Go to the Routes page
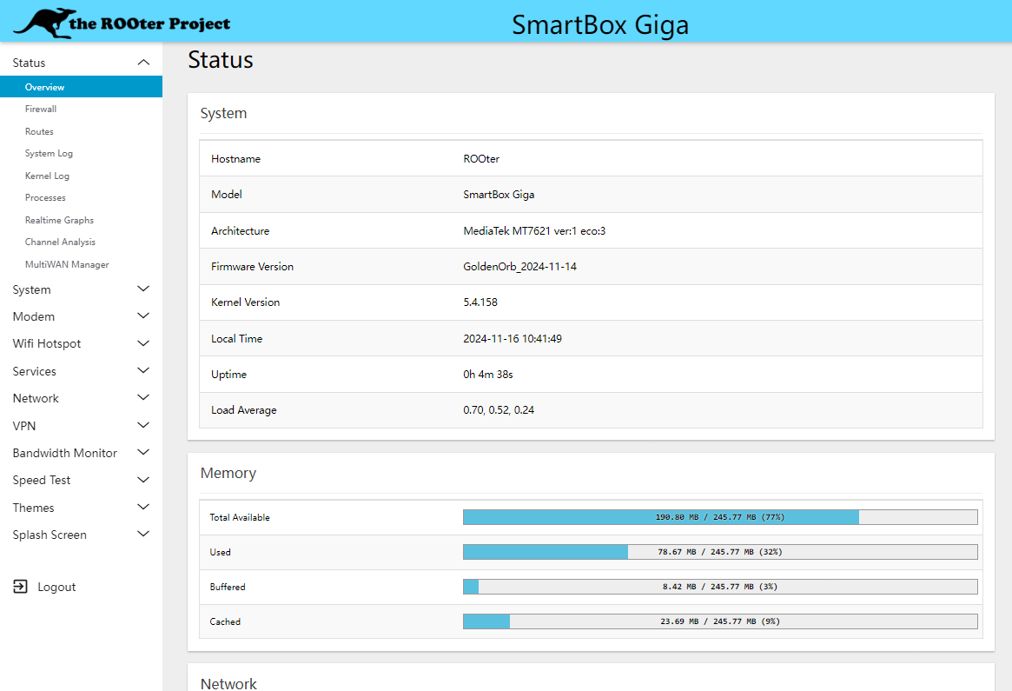The width and height of the screenshot is (1012, 691). coord(39,131)
